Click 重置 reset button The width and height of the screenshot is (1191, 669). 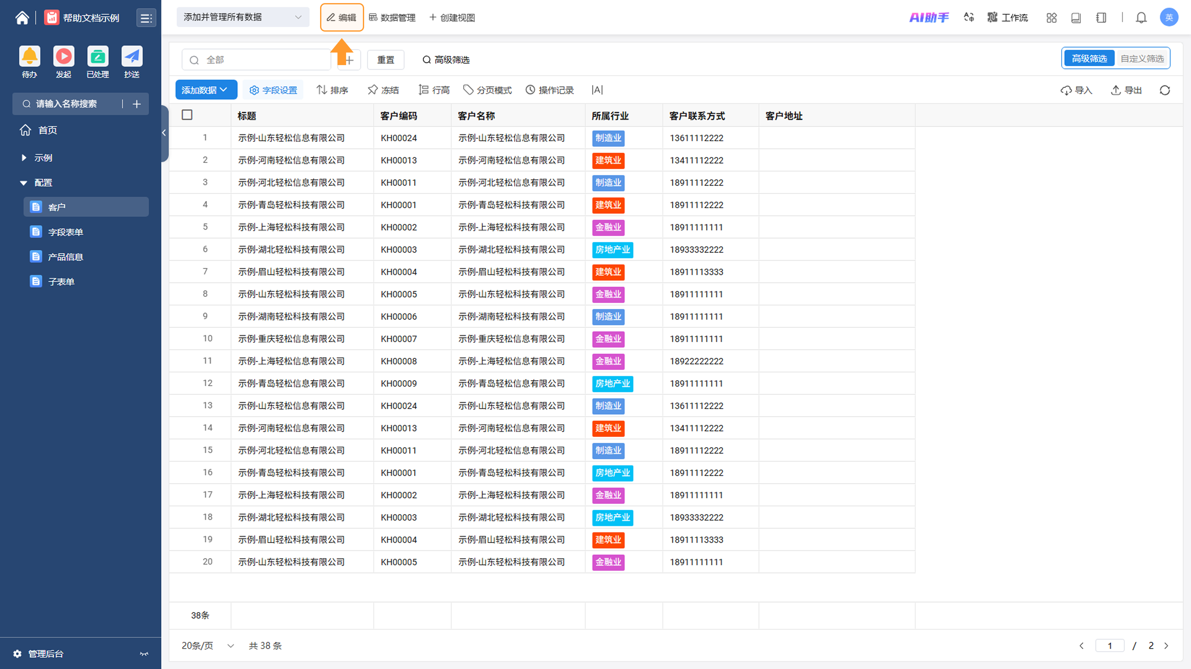386,60
